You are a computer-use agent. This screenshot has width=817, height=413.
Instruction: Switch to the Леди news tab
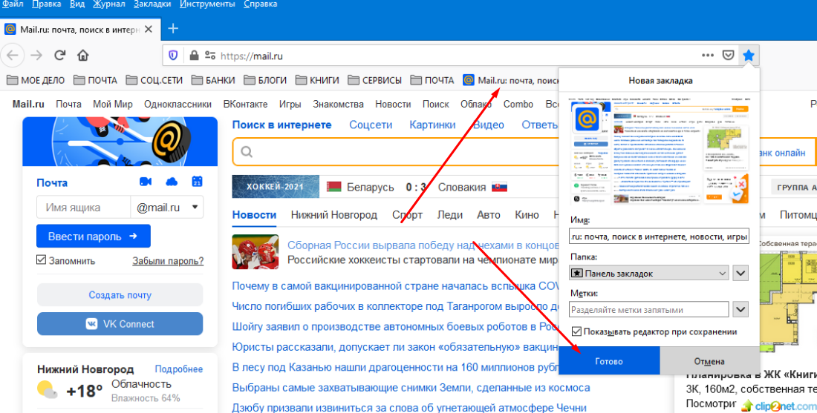point(449,215)
